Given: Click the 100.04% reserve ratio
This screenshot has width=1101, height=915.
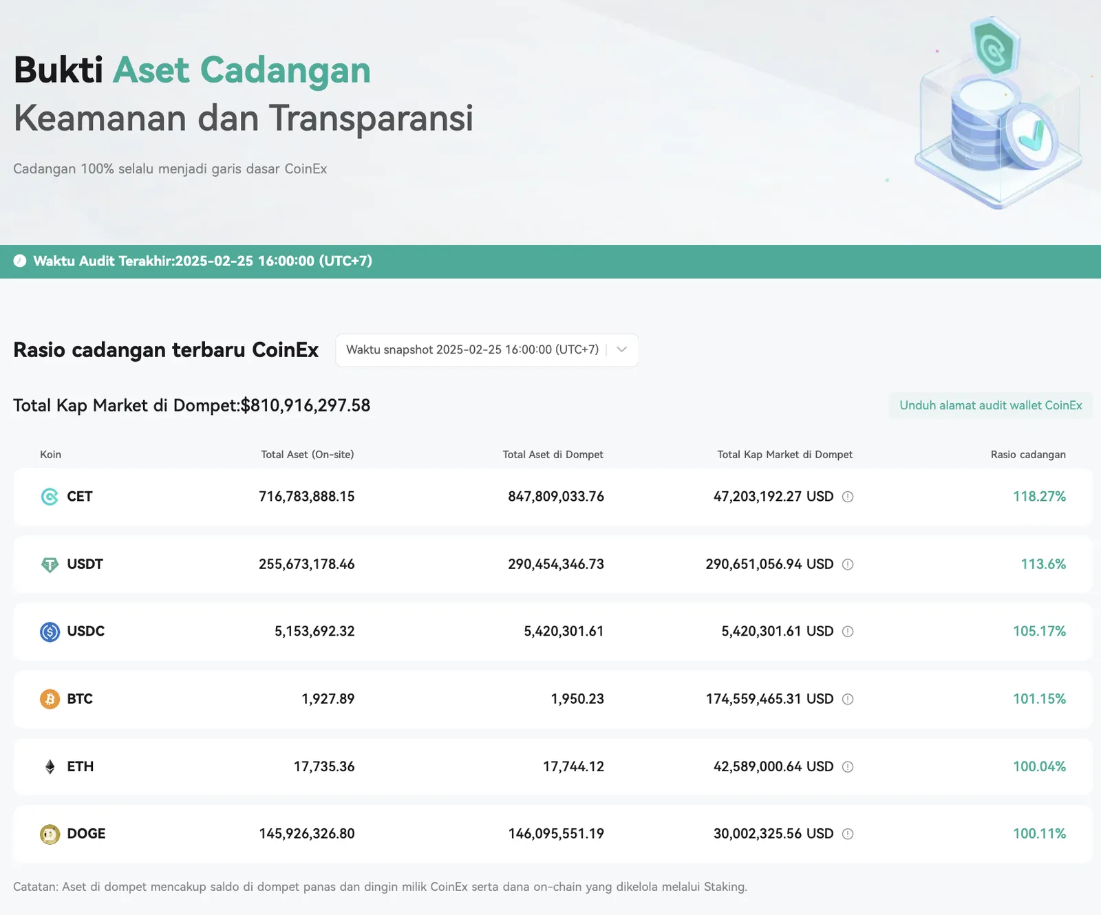Looking at the screenshot, I should coord(1039,766).
